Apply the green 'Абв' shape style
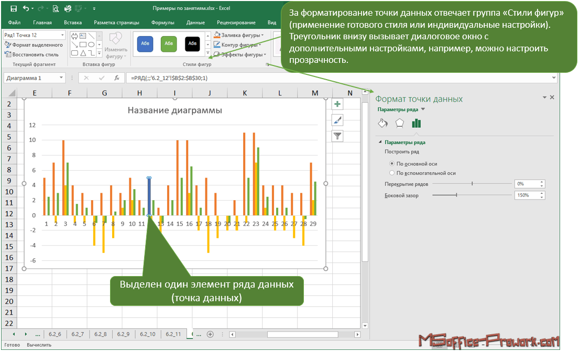Screen dimensions: 580x352 pyautogui.click(x=169, y=43)
